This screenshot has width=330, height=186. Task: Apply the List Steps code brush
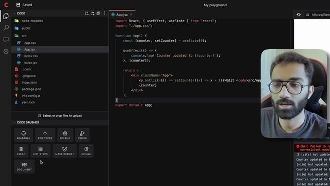click(40, 151)
